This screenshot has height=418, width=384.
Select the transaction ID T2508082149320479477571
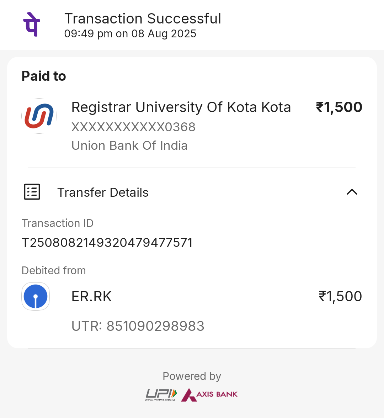click(x=107, y=243)
